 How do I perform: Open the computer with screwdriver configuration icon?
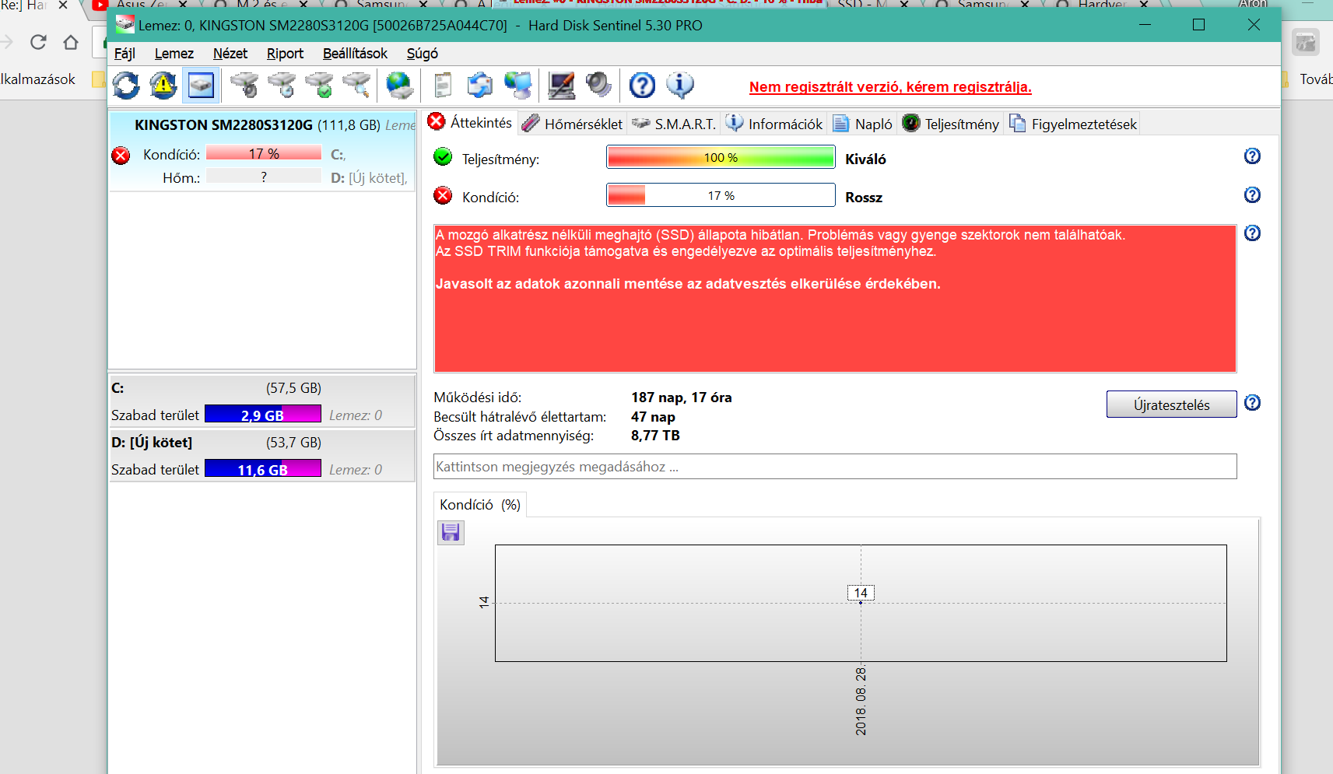(x=561, y=86)
